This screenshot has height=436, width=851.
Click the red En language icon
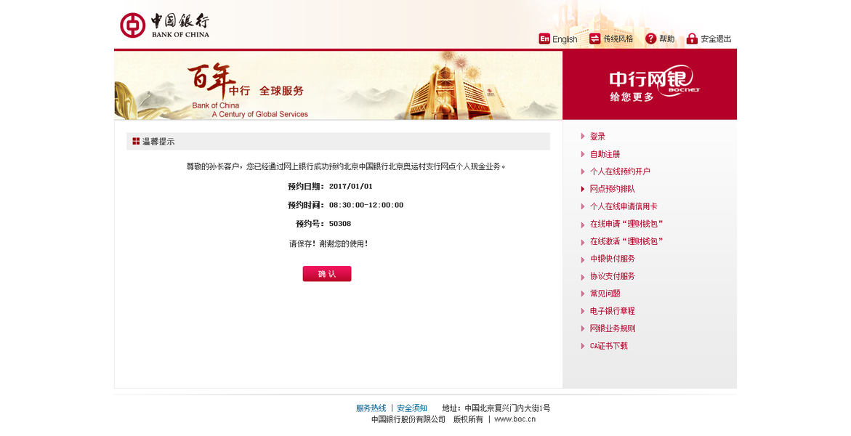[544, 39]
